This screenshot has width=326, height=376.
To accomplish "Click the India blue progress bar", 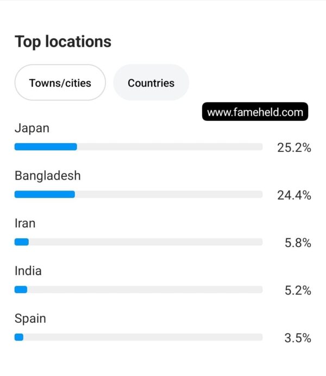I will [21, 289].
